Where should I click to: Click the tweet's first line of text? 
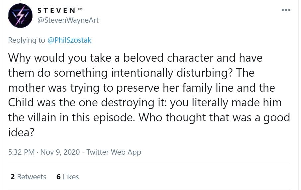[x=135, y=58]
